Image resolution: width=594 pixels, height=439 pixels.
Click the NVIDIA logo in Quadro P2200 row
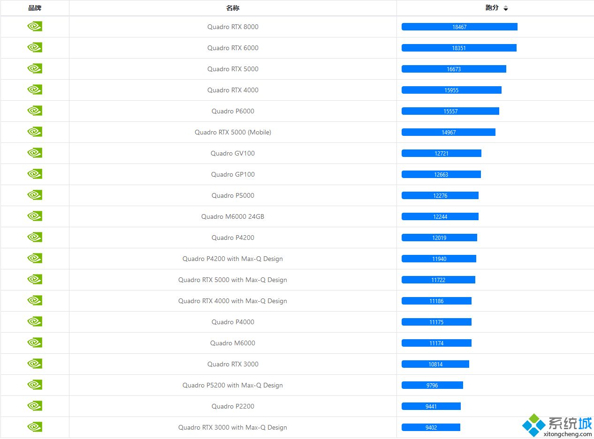tap(35, 406)
